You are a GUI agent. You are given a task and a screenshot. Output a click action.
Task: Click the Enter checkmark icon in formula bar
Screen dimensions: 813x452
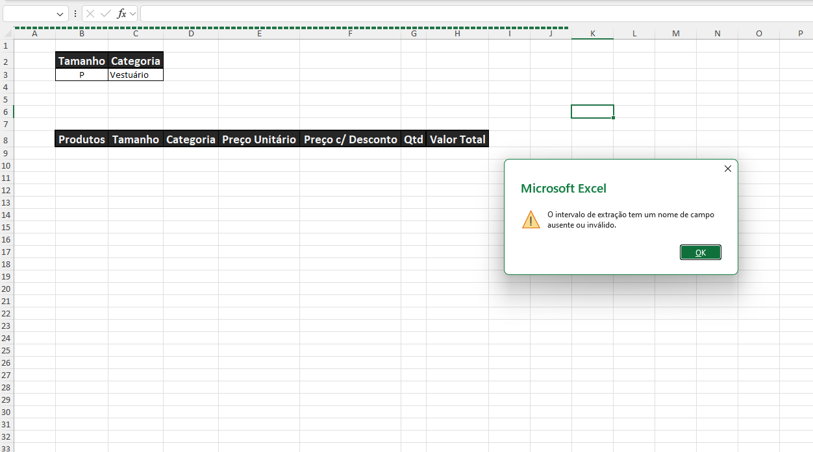(x=105, y=14)
